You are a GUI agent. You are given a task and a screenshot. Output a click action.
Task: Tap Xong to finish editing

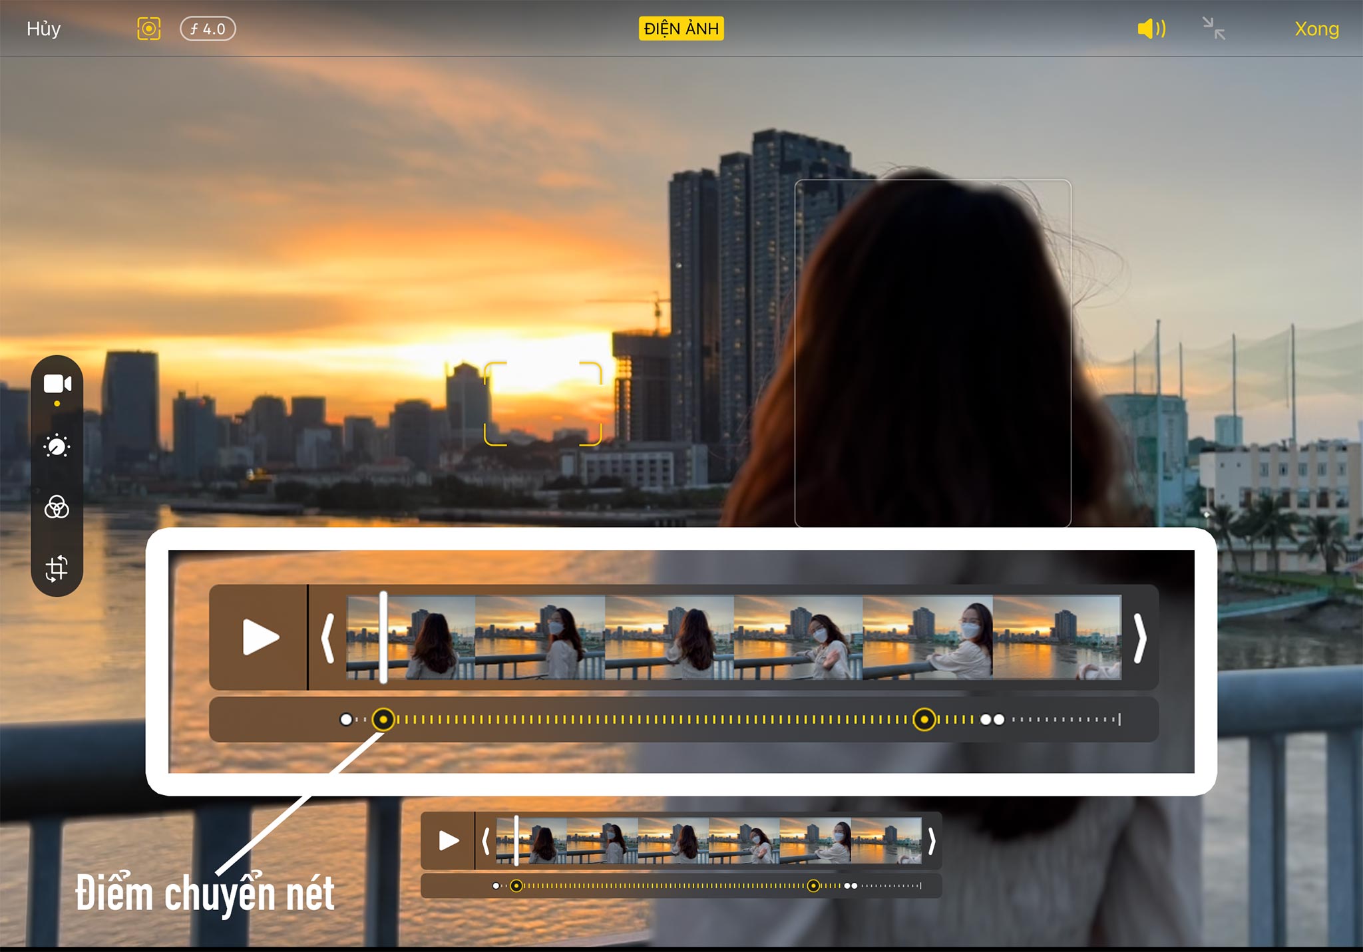[x=1316, y=29]
